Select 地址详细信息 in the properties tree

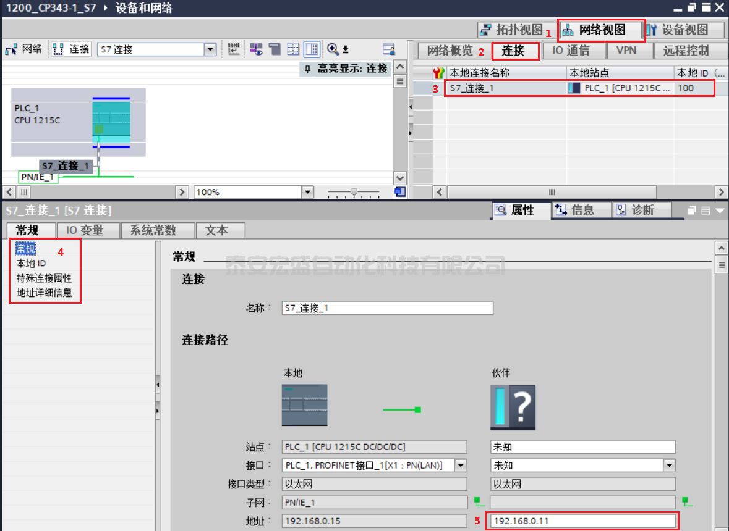tap(44, 293)
